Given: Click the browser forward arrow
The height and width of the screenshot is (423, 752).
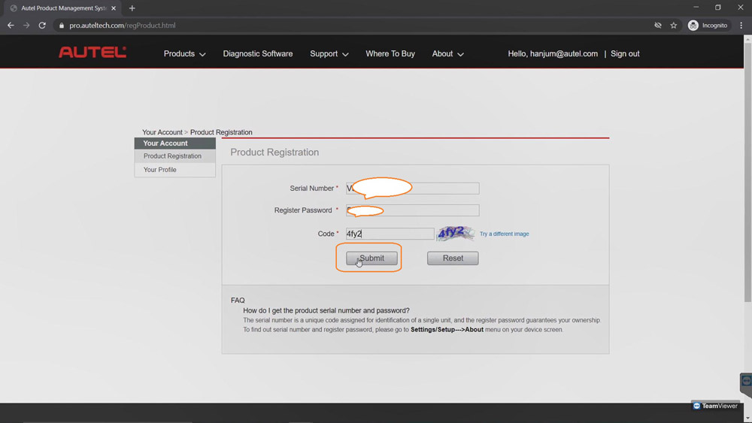Looking at the screenshot, I should click(26, 26).
